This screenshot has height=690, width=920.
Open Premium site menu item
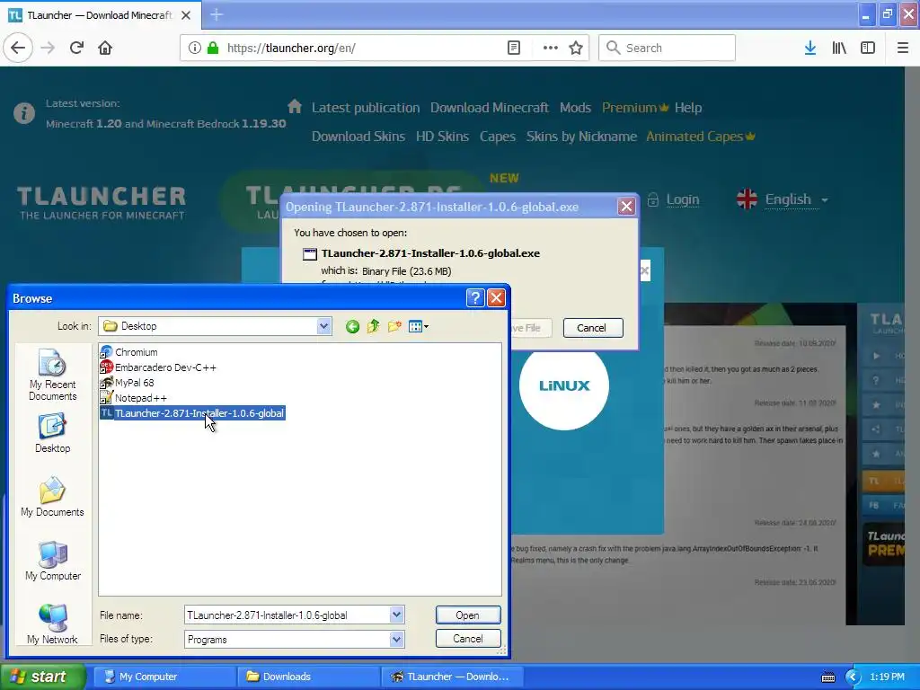click(635, 108)
